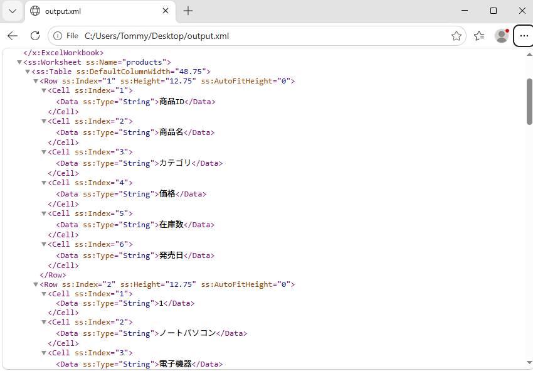
Task: Click the text 商品ID
Action: click(x=172, y=102)
